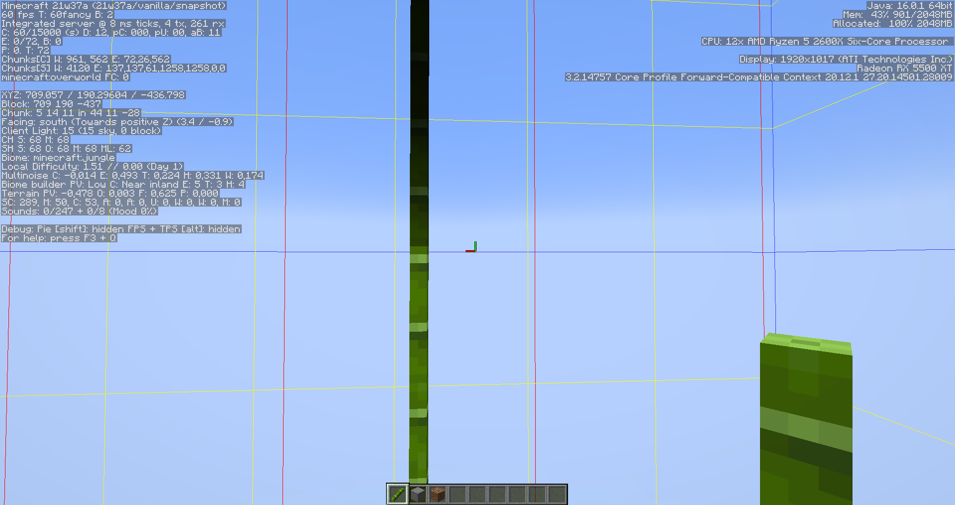This screenshot has width=955, height=505.
Task: Select the dirt block in the hotbar
Action: click(x=438, y=494)
